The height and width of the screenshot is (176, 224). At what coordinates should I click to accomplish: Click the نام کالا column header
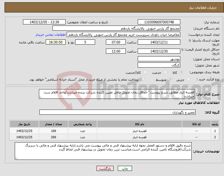coord(139,124)
